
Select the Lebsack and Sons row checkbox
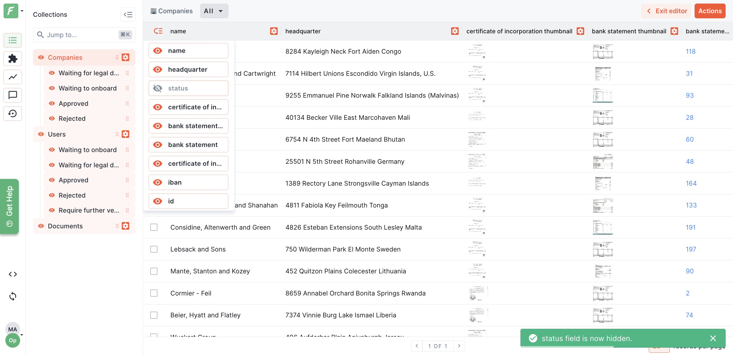154,249
